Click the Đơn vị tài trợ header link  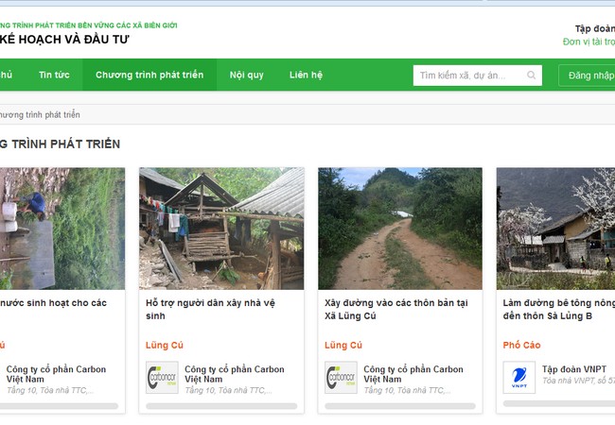pos(589,42)
